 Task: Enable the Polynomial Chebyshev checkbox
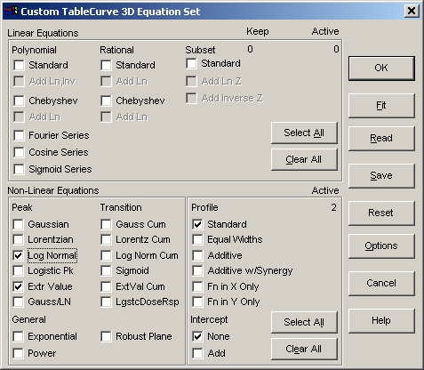20,101
